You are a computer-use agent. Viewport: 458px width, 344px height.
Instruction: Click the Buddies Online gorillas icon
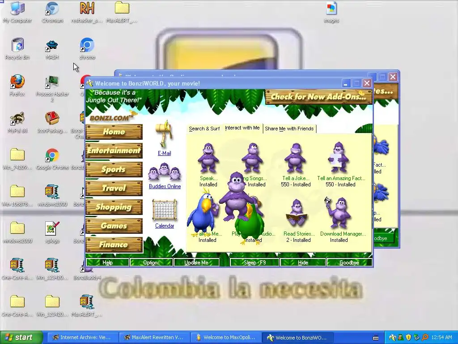(165, 172)
